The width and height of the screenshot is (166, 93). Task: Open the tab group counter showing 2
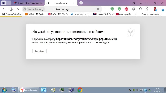pos(4,3)
